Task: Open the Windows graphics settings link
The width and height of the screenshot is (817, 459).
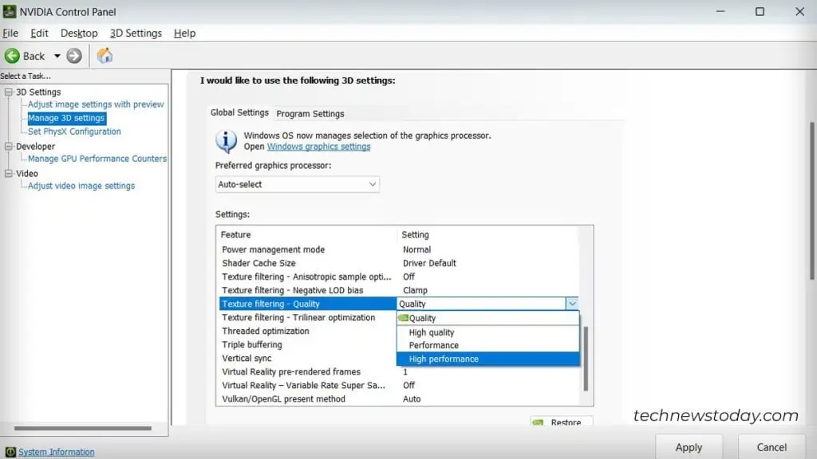Action: 318,147
